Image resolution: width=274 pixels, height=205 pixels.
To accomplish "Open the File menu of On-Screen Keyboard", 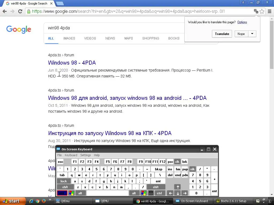I will [59, 155].
